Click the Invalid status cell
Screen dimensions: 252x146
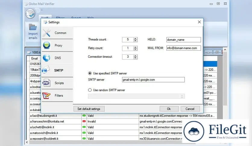click(x=112, y=121)
